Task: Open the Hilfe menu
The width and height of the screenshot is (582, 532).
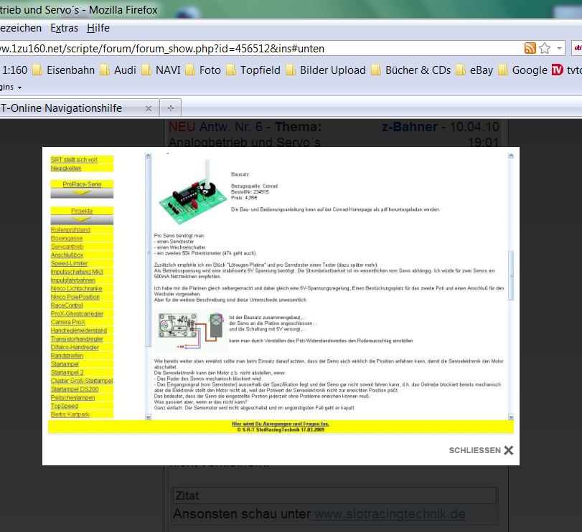Action: coord(98,28)
